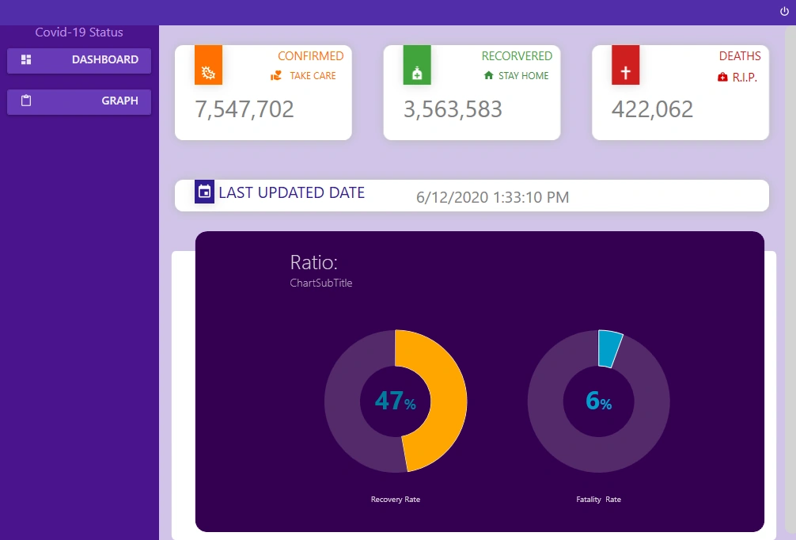Screen dimensions: 796x540
Task: Click the LAST UPDATED DATE heading
Action: coord(291,192)
